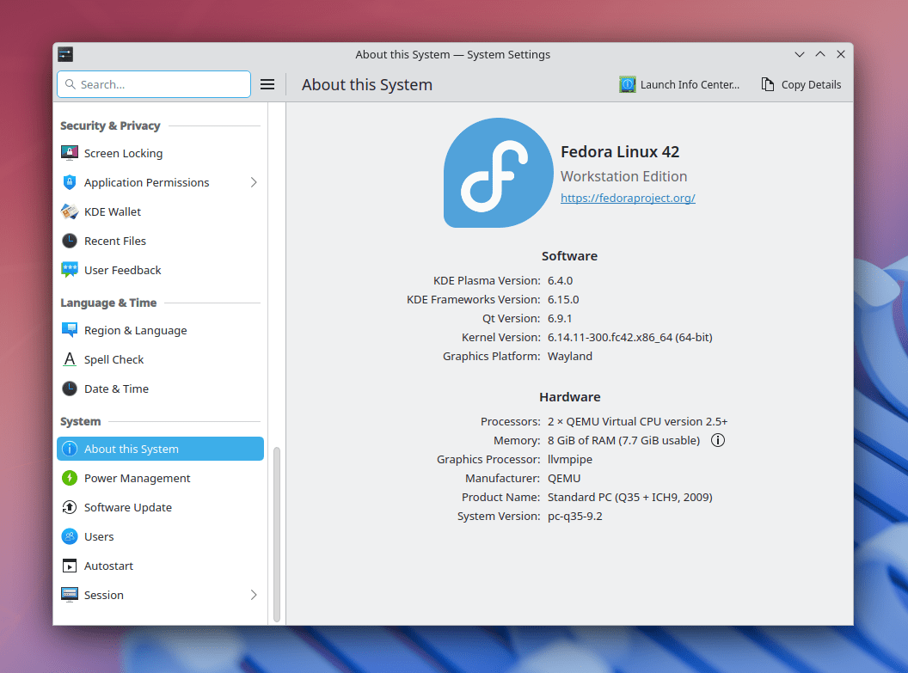Viewport: 908px width, 673px height.
Task: Click the magnifier icon in the search field
Action: point(71,84)
